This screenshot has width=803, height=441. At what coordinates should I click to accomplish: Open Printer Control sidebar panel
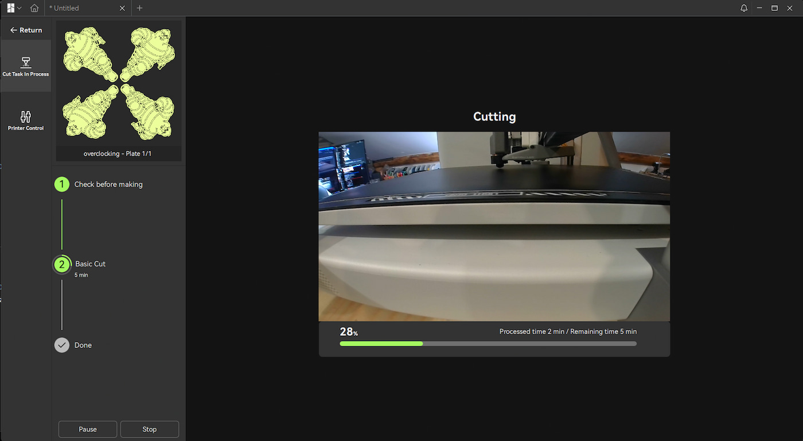26,121
